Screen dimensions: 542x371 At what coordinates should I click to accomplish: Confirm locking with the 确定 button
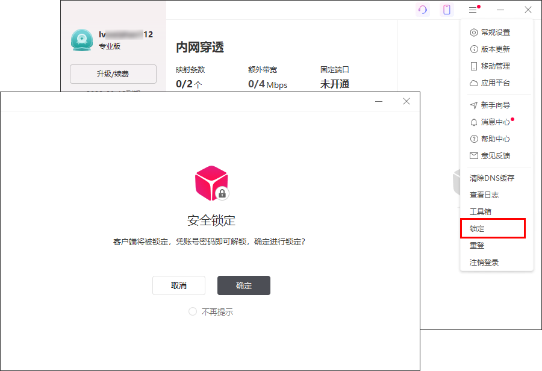tap(244, 285)
